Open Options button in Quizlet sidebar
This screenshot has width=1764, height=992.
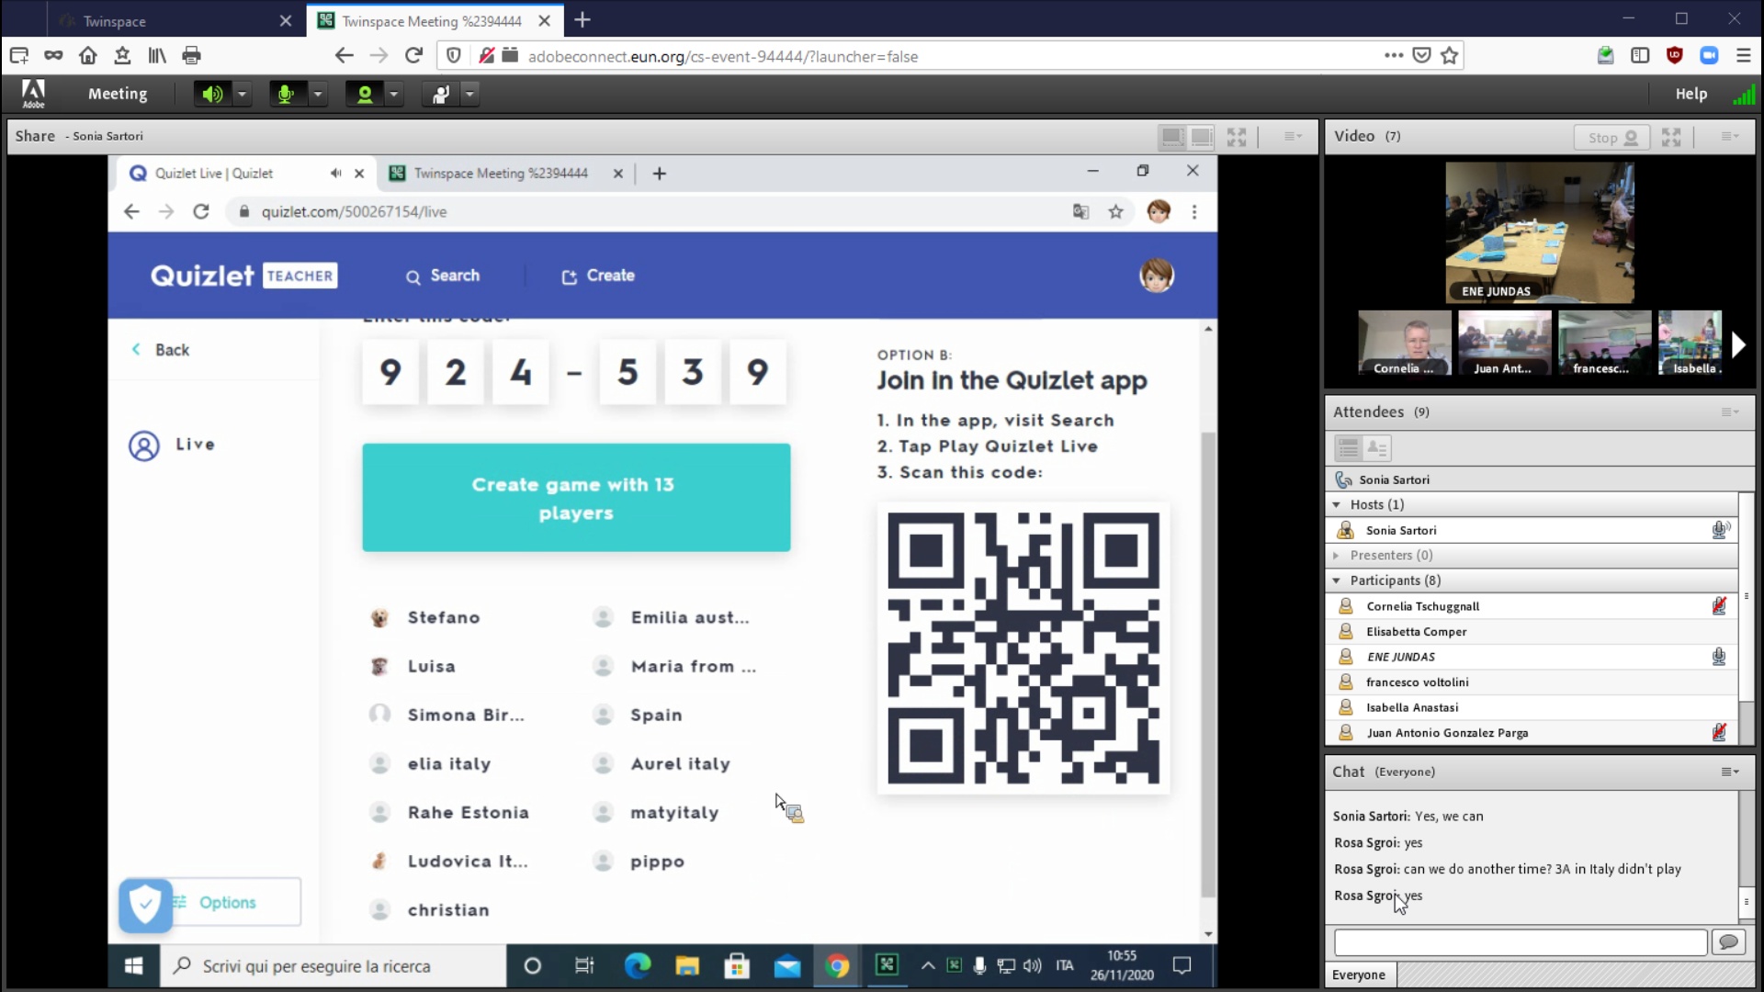click(x=228, y=903)
